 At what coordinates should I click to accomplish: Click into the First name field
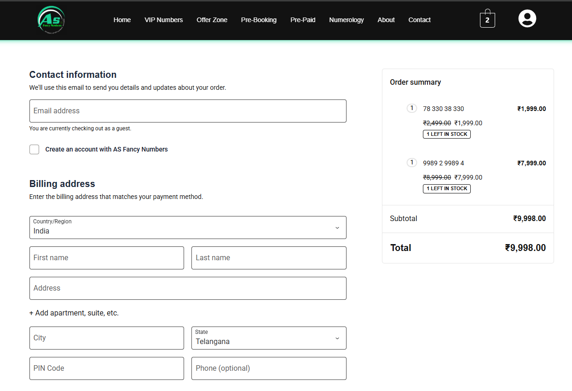click(107, 258)
